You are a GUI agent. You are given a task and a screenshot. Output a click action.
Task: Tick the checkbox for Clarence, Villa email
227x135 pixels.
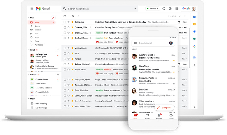coord(65,27)
